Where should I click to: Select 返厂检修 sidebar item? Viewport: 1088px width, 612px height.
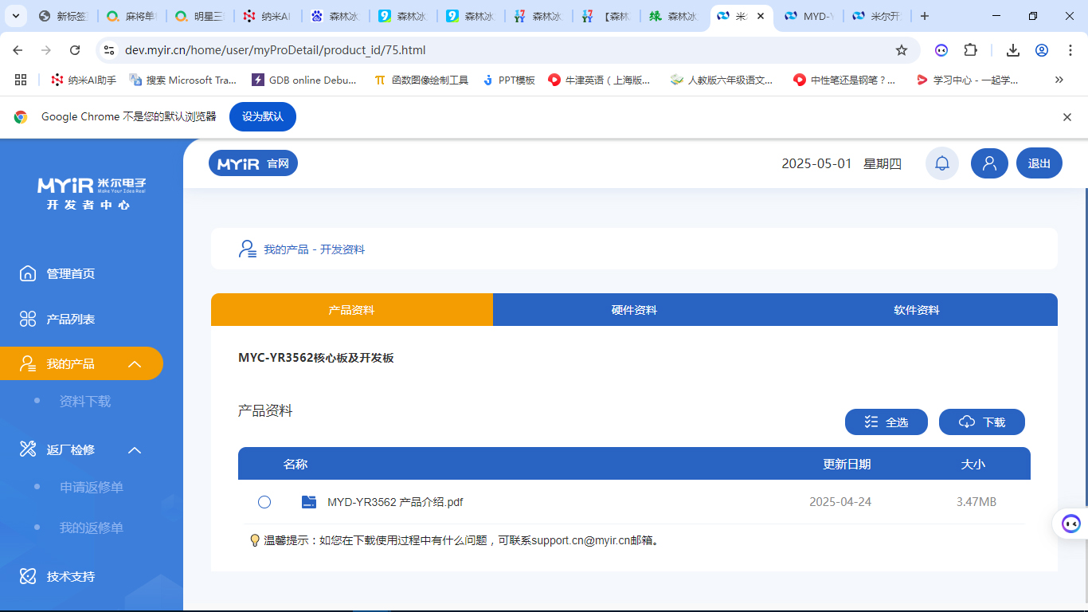(x=70, y=449)
